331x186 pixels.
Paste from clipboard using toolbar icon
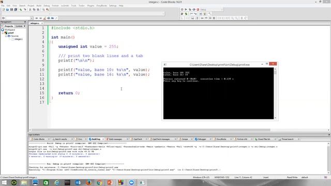[38, 9]
